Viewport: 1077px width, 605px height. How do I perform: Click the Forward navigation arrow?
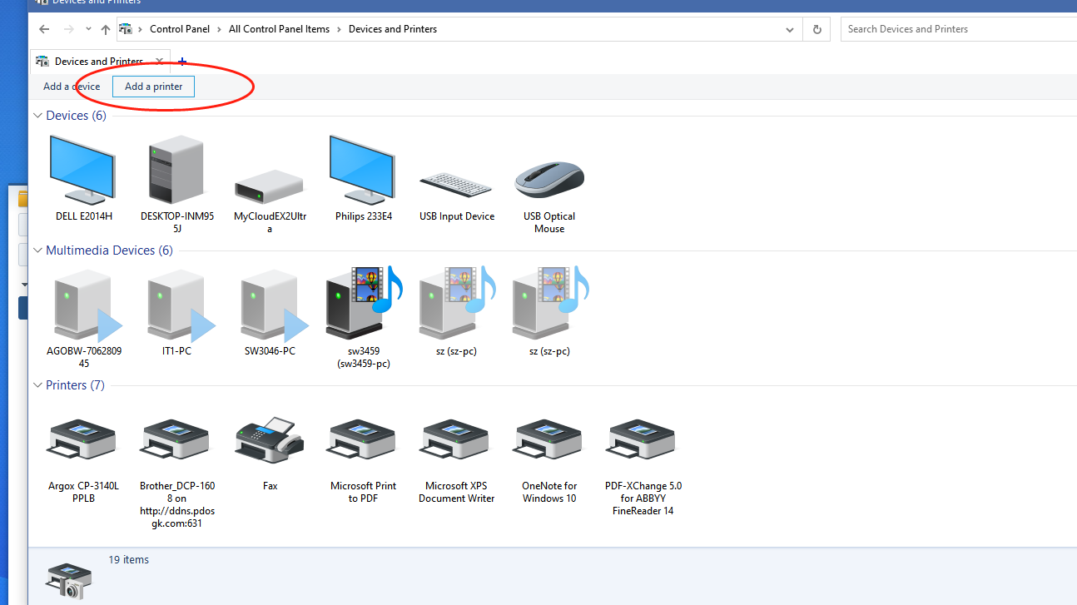[x=69, y=29]
